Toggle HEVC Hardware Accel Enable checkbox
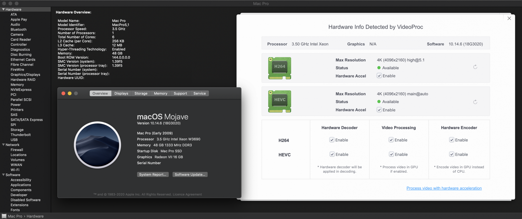Image resolution: width=522 pixels, height=219 pixels. tap(379, 110)
